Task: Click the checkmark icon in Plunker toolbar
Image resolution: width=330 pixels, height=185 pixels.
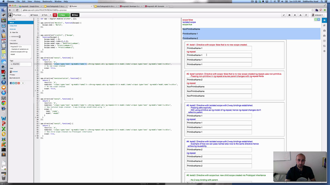Action: (284, 15)
